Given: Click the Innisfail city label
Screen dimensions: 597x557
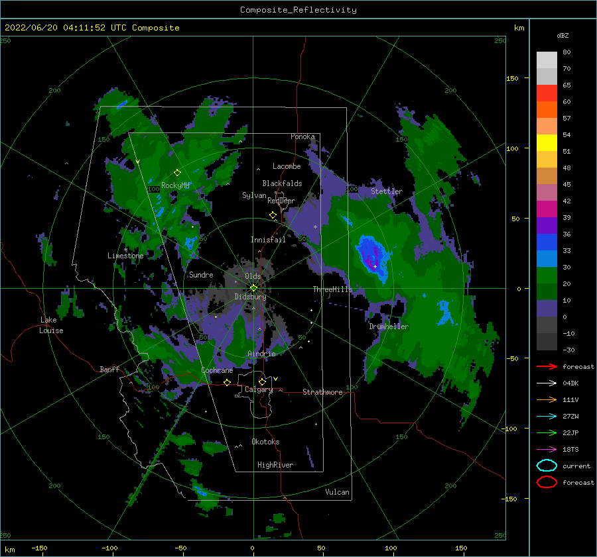Looking at the screenshot, I should [x=268, y=240].
